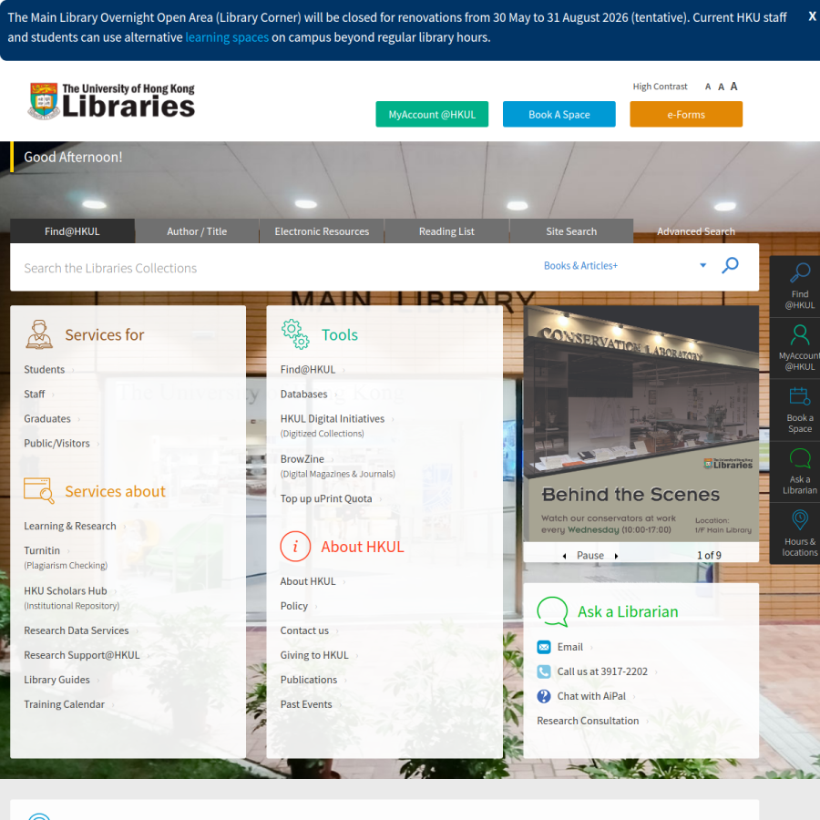The height and width of the screenshot is (820, 820).
Task: Open Advanced Search
Action: [x=695, y=231]
